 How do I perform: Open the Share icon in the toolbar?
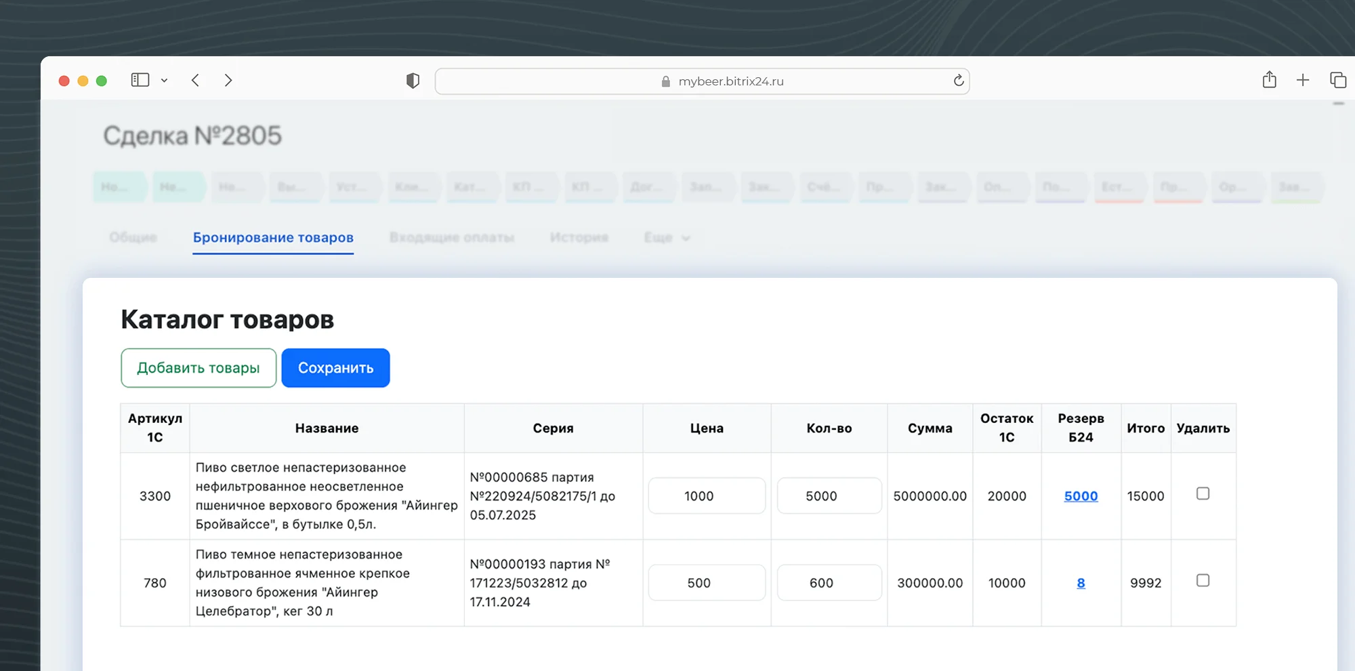coord(1269,80)
